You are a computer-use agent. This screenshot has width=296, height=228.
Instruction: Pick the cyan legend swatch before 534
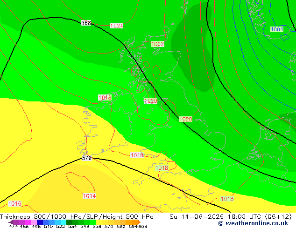point(63,222)
